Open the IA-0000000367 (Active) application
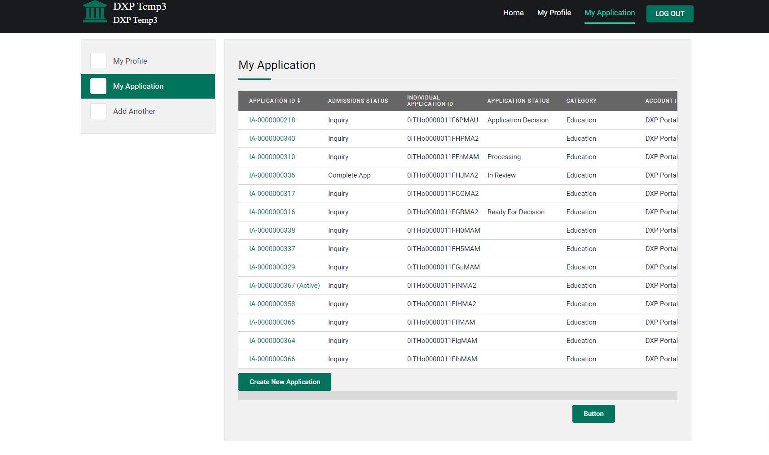 click(x=284, y=286)
